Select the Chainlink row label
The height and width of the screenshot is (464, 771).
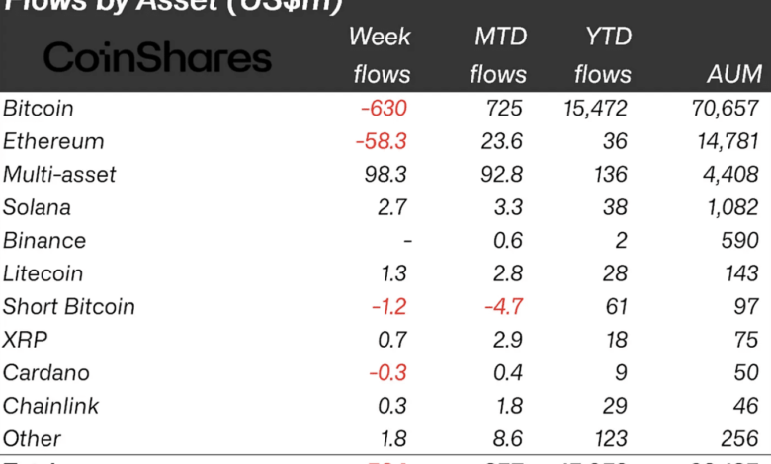51,406
